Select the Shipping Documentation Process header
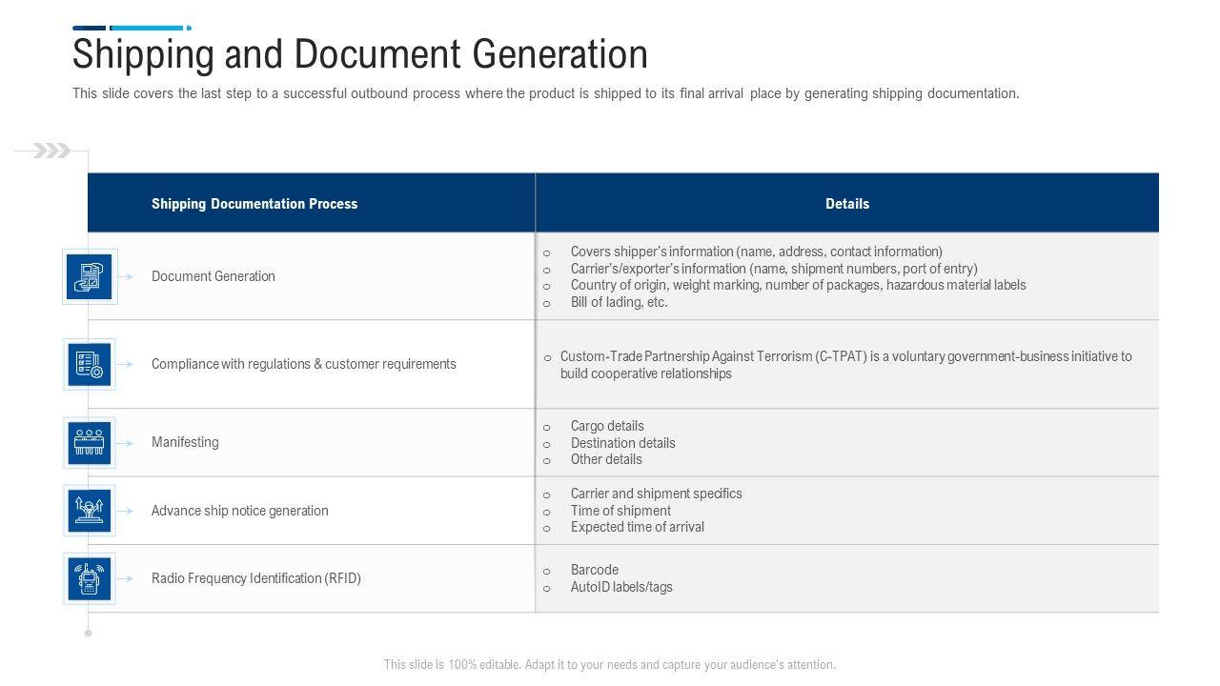Screen dimensions: 1220x686 coord(254,204)
